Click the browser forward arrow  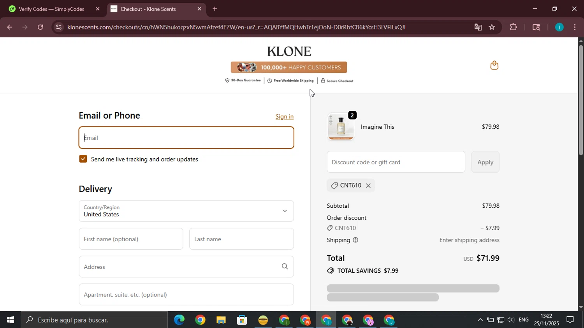25,27
